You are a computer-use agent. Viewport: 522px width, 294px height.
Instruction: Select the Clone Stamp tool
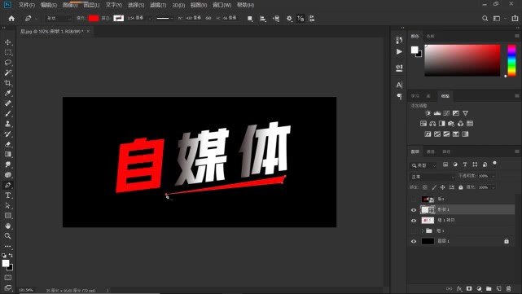tap(8, 124)
